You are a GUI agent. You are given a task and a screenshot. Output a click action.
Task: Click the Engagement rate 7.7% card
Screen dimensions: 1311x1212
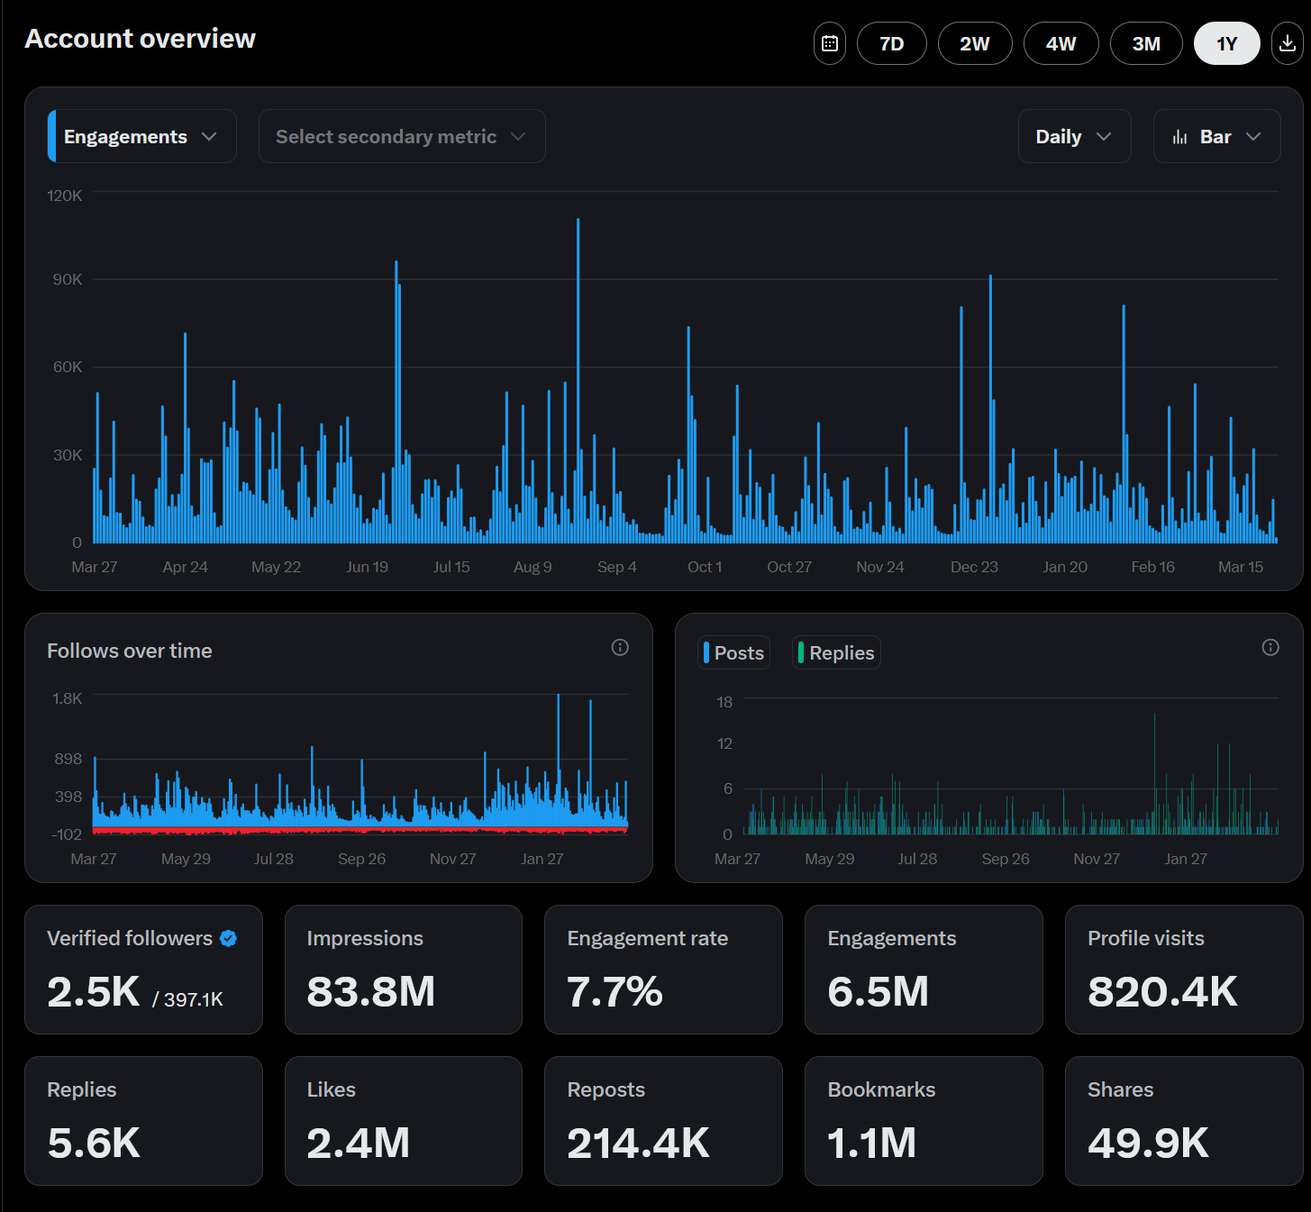pyautogui.click(x=662, y=969)
